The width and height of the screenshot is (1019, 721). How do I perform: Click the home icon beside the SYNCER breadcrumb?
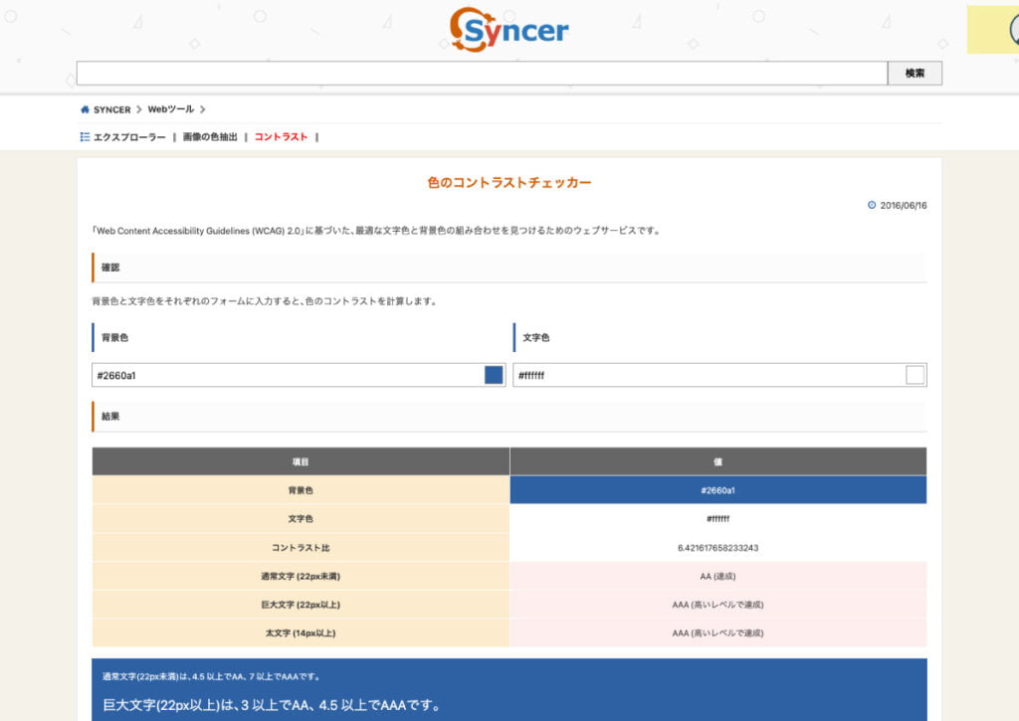coord(85,109)
